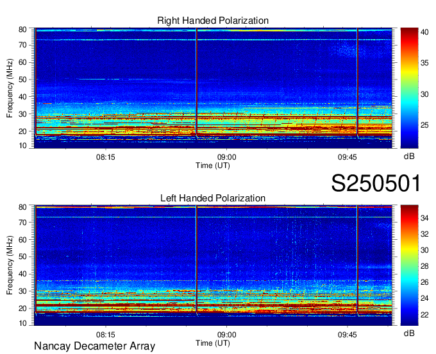Screen dimensions: 436x354
Task: Click the 09:00 time tick under Right Handed plot
Action: (x=226, y=157)
